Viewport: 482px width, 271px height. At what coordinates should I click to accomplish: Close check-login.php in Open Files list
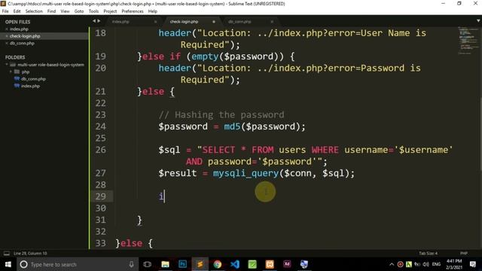click(7, 36)
